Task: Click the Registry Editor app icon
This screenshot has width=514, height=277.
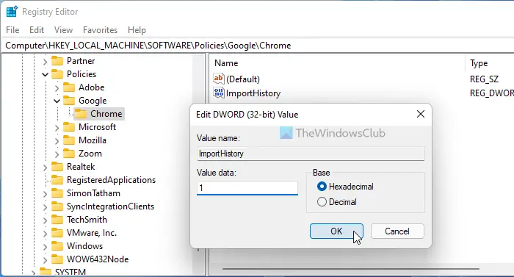Action: click(12, 12)
